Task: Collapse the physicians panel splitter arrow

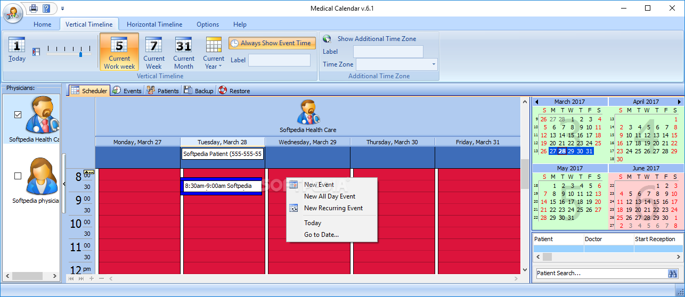Action: point(64,184)
